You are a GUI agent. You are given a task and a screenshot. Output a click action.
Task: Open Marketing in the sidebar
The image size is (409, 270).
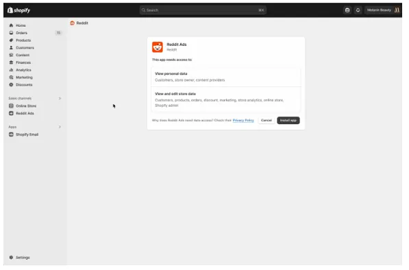pos(24,77)
